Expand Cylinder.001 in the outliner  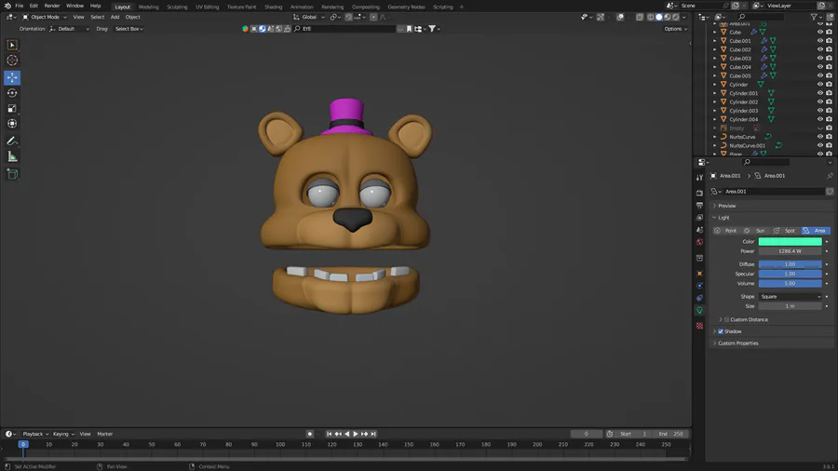[x=714, y=93]
